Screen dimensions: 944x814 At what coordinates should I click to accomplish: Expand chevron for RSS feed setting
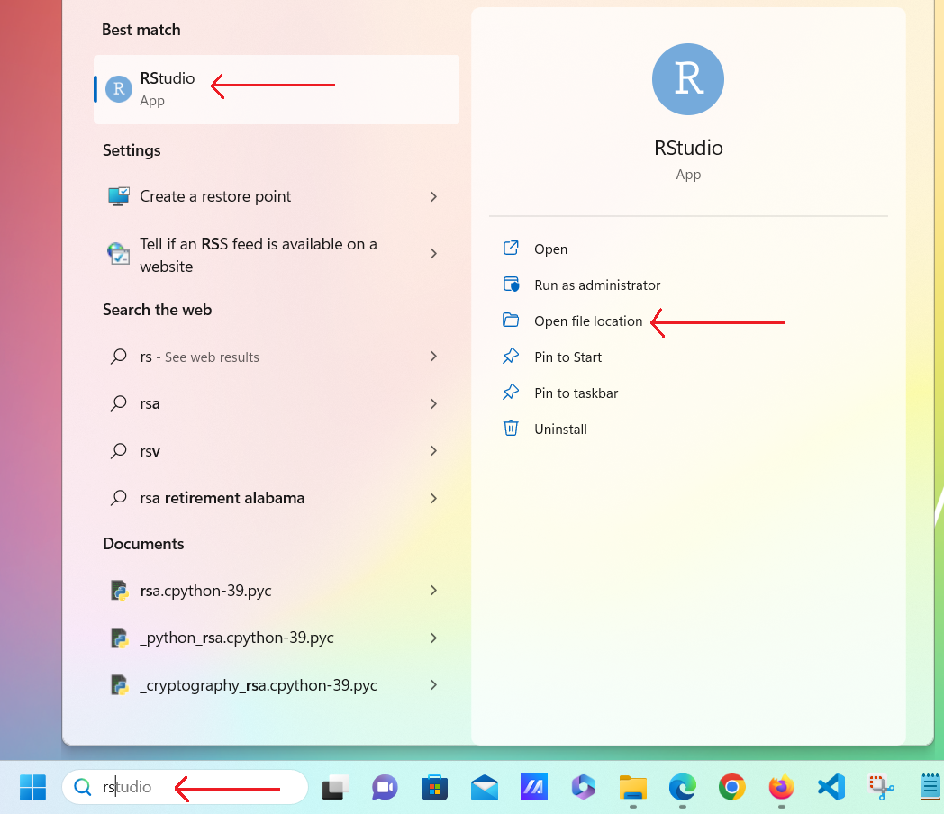(x=433, y=253)
